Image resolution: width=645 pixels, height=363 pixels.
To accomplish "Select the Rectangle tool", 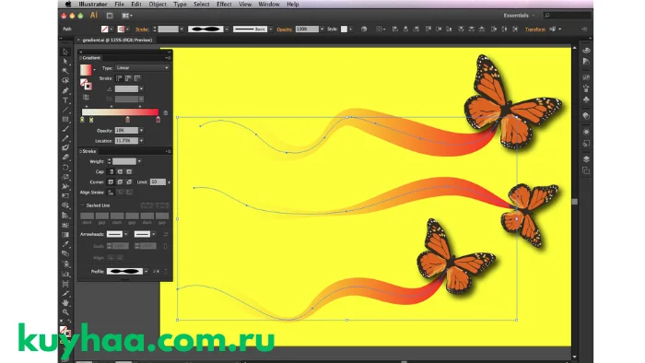I will click(65, 119).
